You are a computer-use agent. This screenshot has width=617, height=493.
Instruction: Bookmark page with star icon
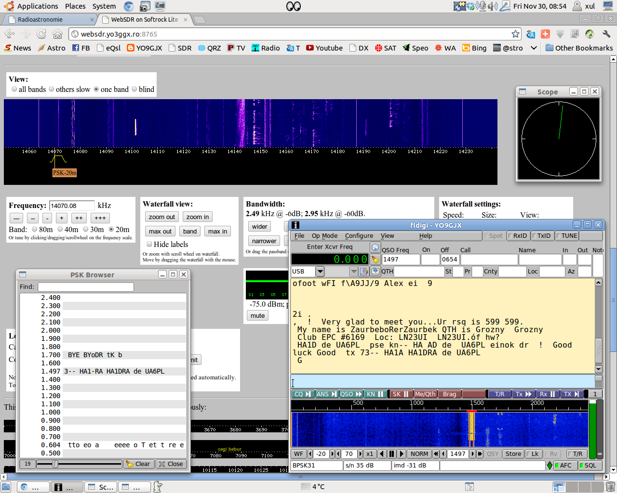click(515, 34)
